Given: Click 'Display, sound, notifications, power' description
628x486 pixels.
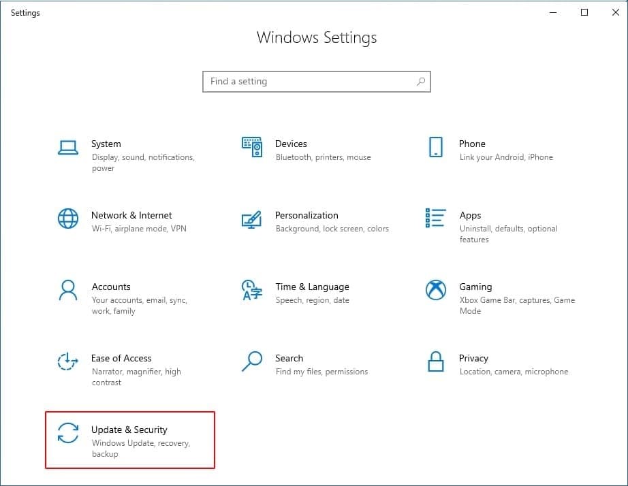Looking at the screenshot, I should (144, 163).
